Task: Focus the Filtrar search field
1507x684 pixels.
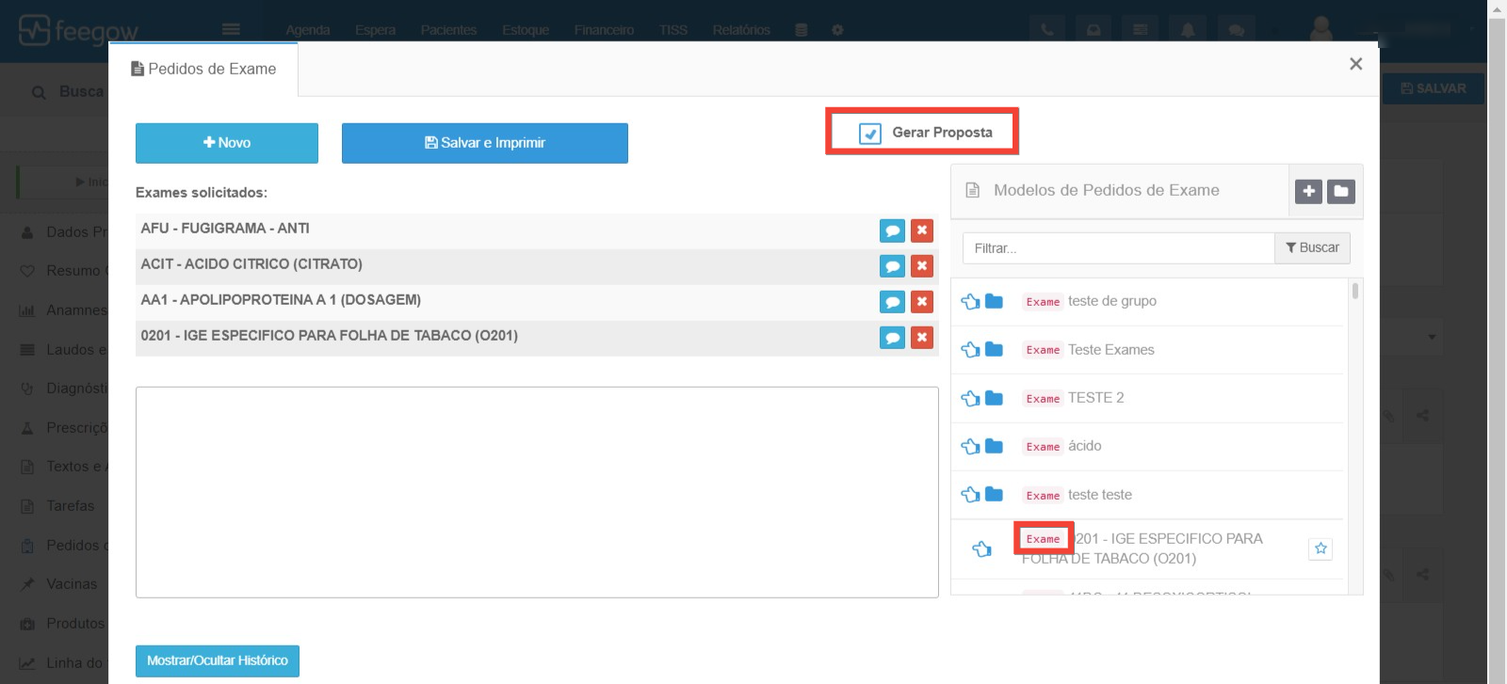Action: (1118, 248)
